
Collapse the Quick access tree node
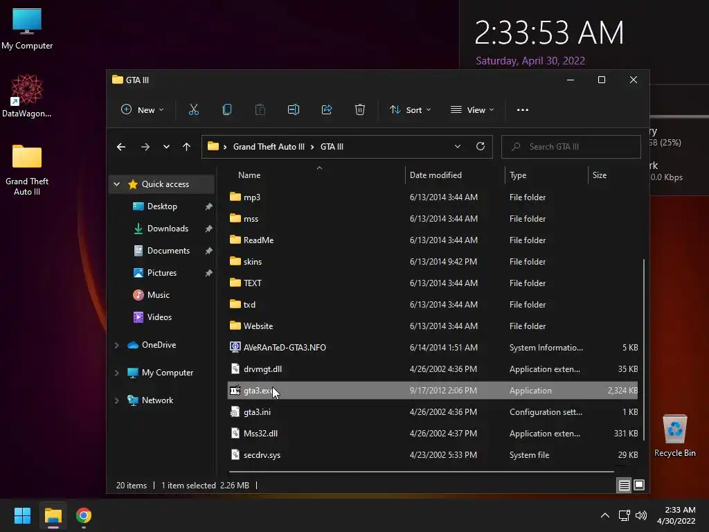click(116, 184)
